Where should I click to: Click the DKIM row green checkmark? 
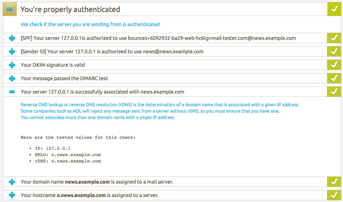(x=334, y=65)
